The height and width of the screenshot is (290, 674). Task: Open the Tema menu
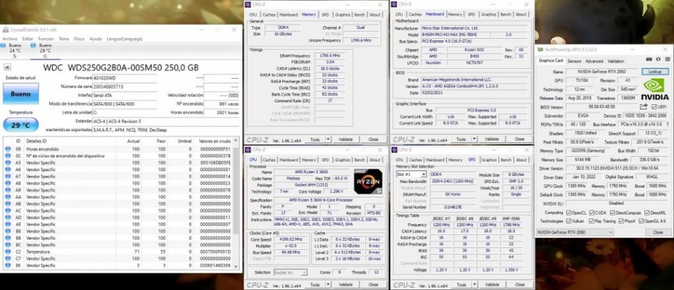(x=64, y=39)
